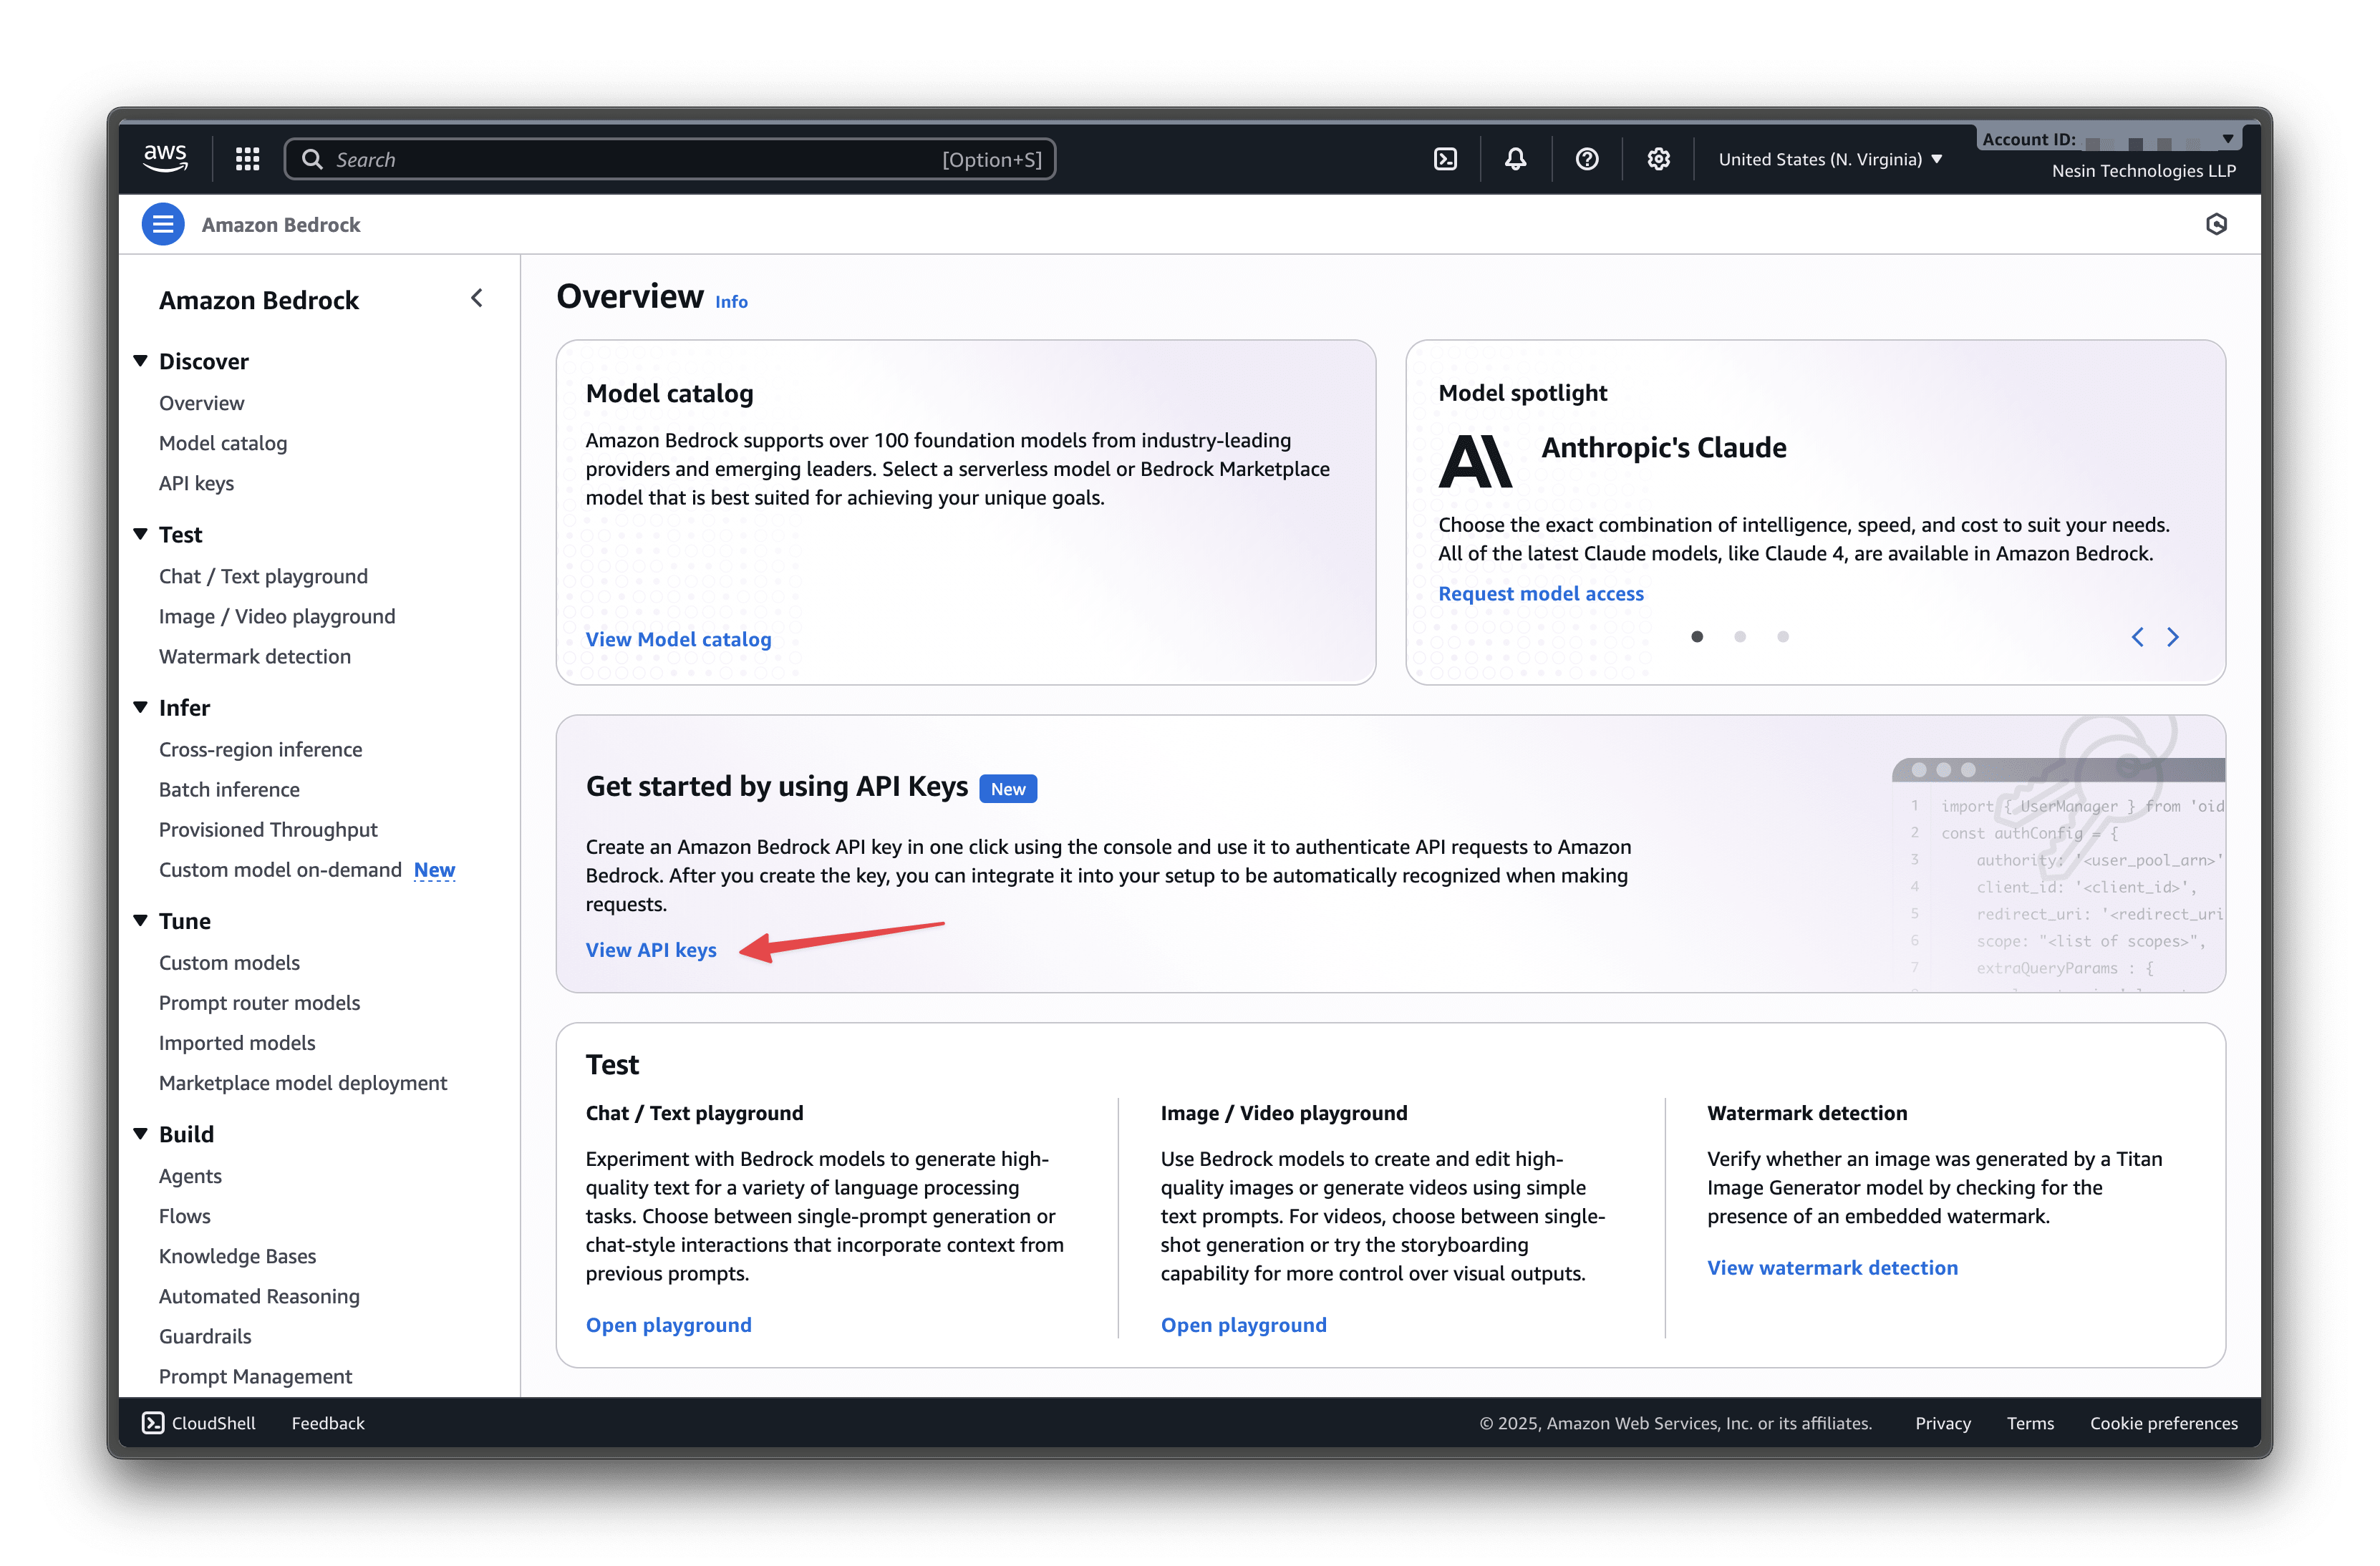Launch CloudShell from the top bar icon

[1445, 159]
